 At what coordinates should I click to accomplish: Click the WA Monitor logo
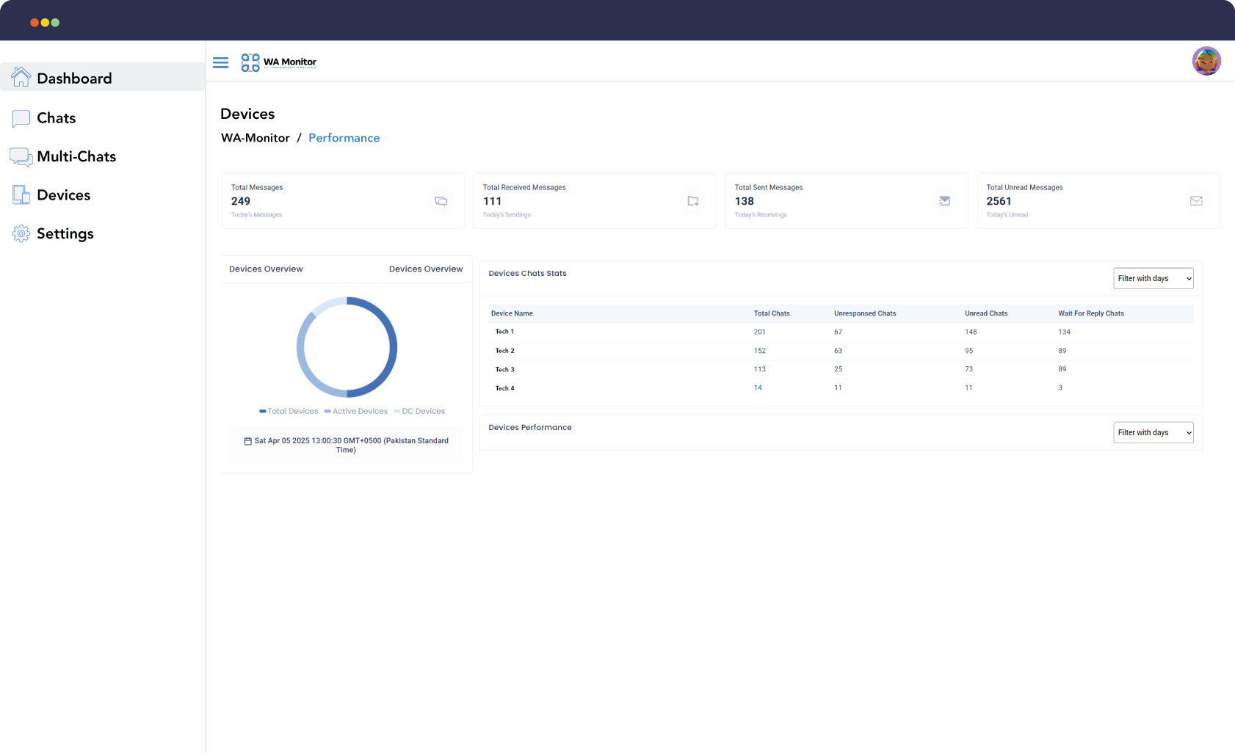[x=279, y=62]
